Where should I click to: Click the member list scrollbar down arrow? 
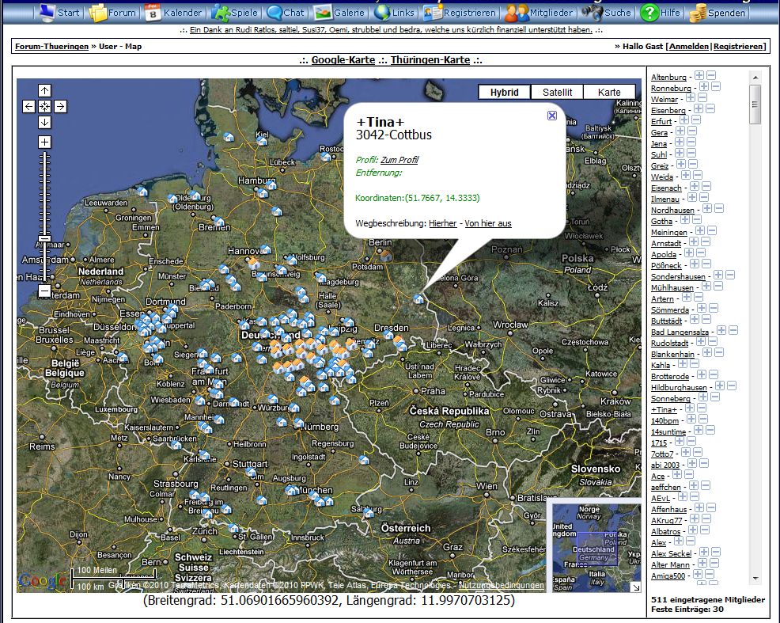tap(755, 579)
